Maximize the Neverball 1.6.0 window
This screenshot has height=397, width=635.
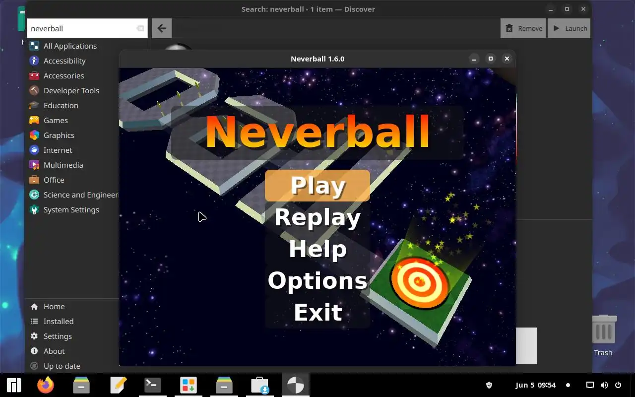[x=491, y=59]
